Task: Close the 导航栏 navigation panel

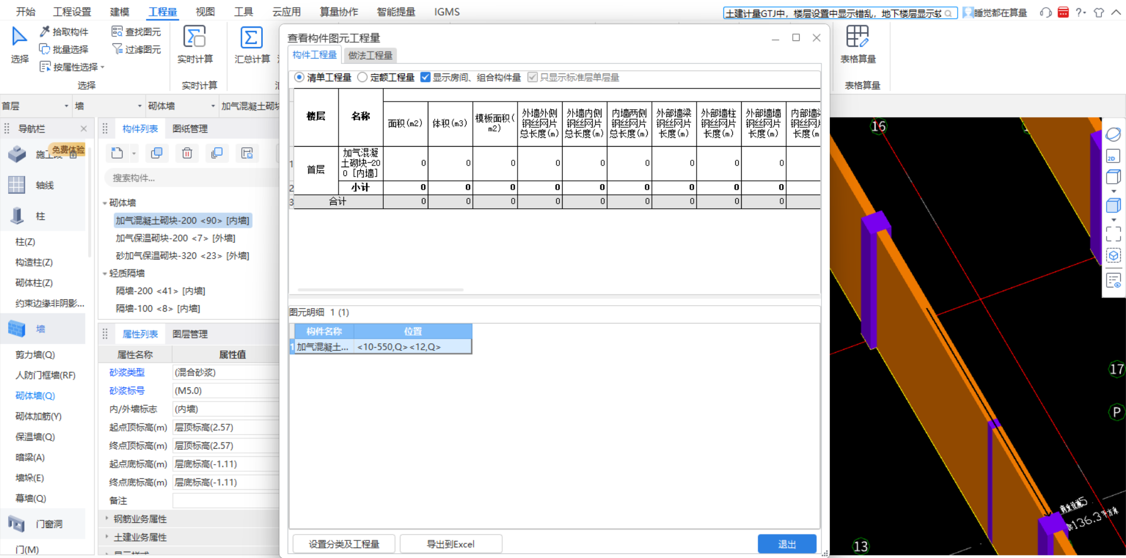Action: 84,129
